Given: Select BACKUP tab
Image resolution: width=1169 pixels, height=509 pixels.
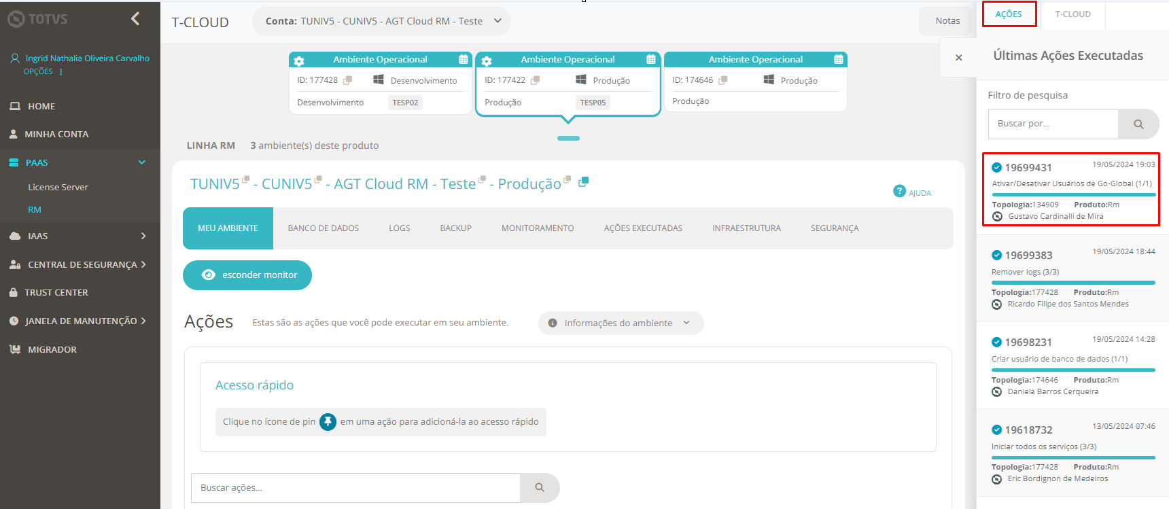Looking at the screenshot, I should pyautogui.click(x=456, y=228).
